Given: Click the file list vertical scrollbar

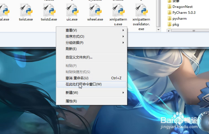Looking at the screenshot, I should (158, 13).
